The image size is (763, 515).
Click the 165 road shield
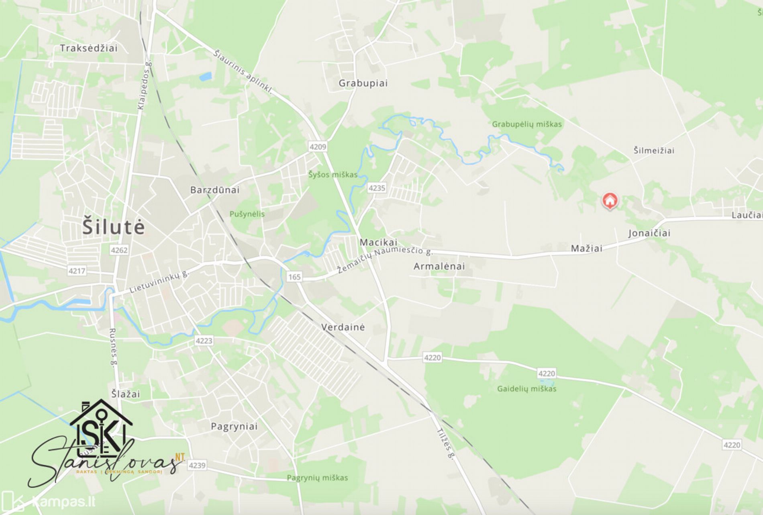click(294, 277)
